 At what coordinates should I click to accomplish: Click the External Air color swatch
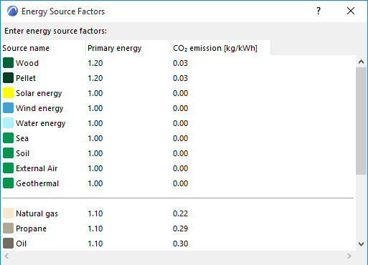click(x=8, y=168)
